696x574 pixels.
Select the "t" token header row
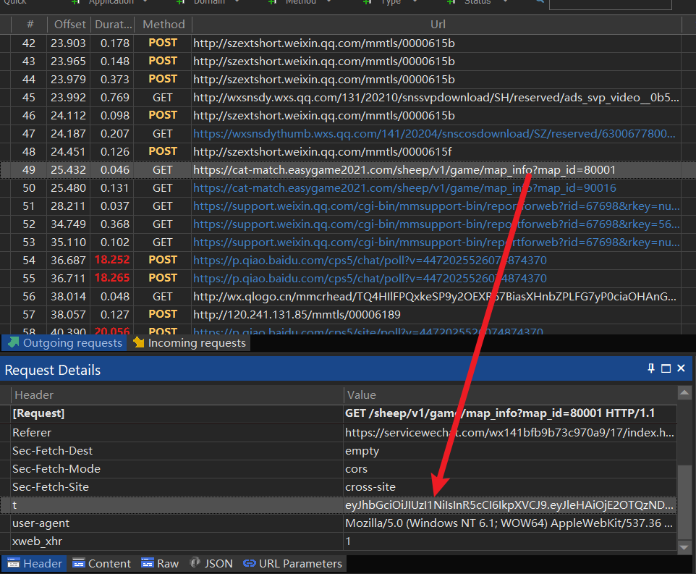coord(177,505)
